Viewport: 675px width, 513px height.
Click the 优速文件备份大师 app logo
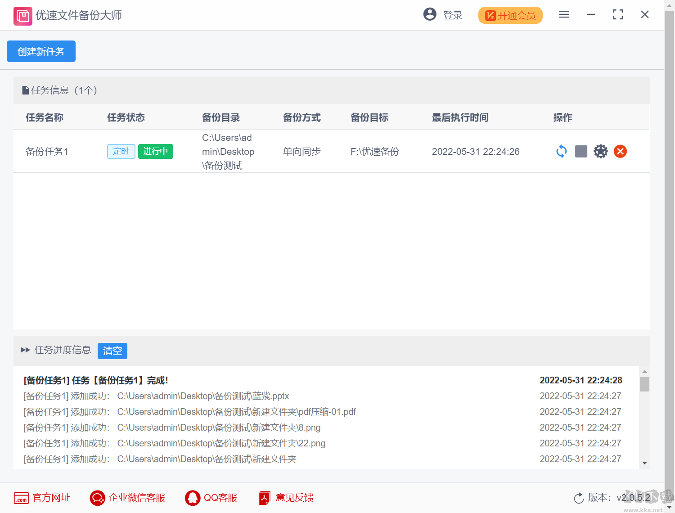[x=22, y=15]
